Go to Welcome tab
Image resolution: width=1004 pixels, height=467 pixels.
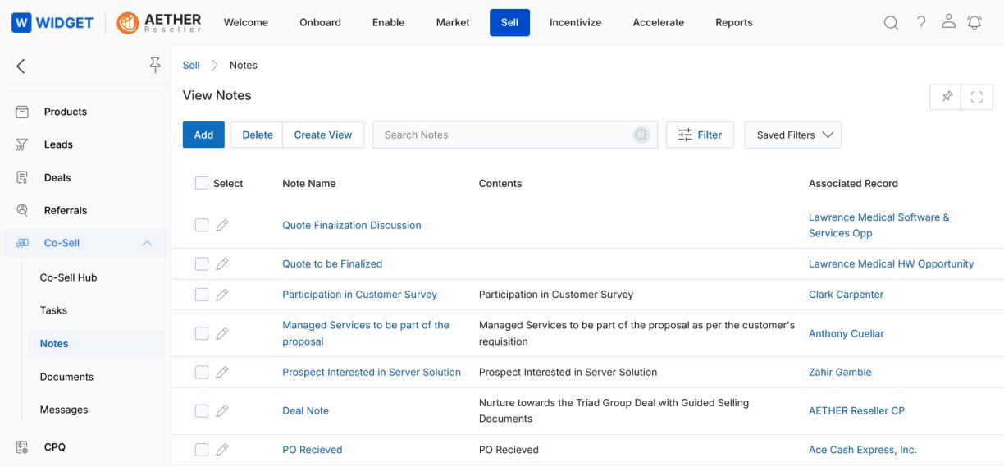pos(246,23)
